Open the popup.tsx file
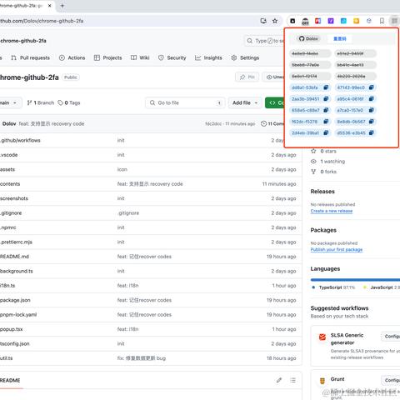Viewport: 400px width, 400px height. [x=12, y=329]
